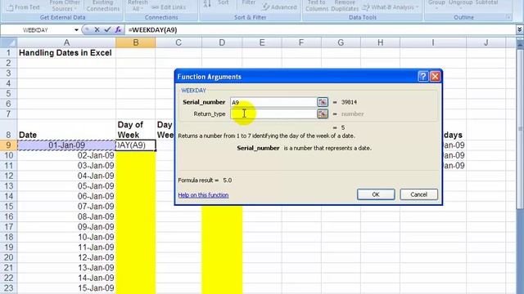Click the 'Date' header cell
Screen dimensions: 524x294
pyautogui.click(x=66, y=130)
